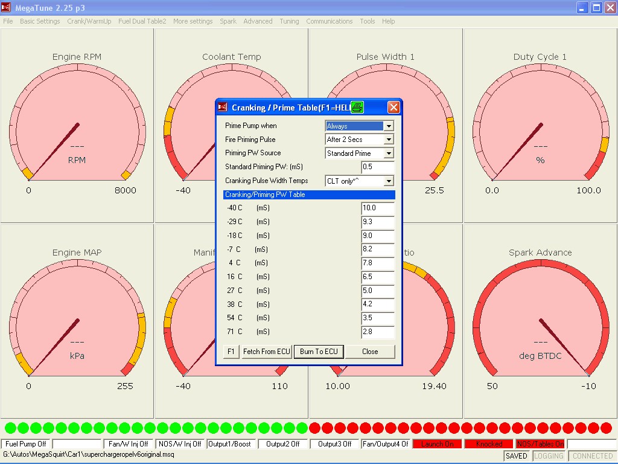Viewport: 618px width, 464px height.
Task: Select the -40 C pulse width field
Action: (378, 208)
